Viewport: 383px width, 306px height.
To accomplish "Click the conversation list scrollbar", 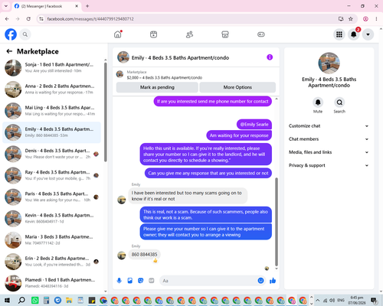I will click(105, 112).
